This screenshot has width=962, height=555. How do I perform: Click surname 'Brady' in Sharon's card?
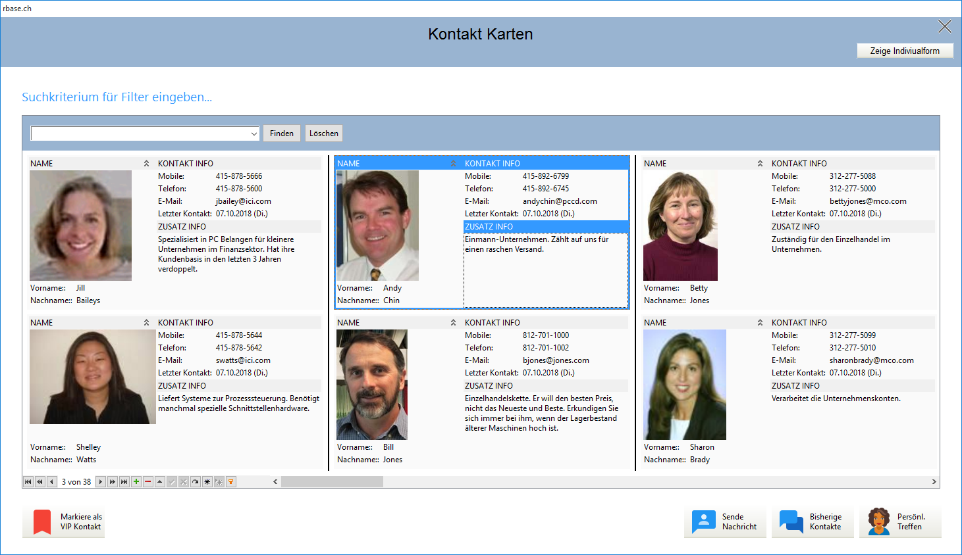point(700,460)
